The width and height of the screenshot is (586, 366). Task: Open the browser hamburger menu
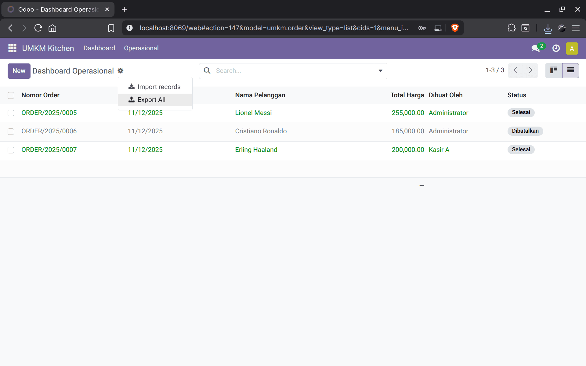576,28
